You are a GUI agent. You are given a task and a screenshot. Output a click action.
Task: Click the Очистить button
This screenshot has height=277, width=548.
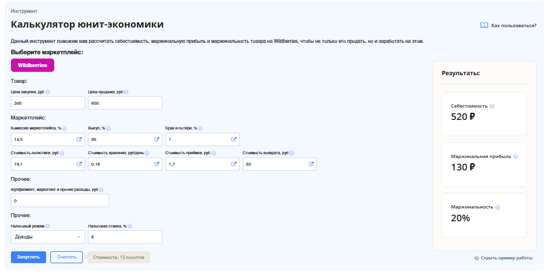point(67,257)
